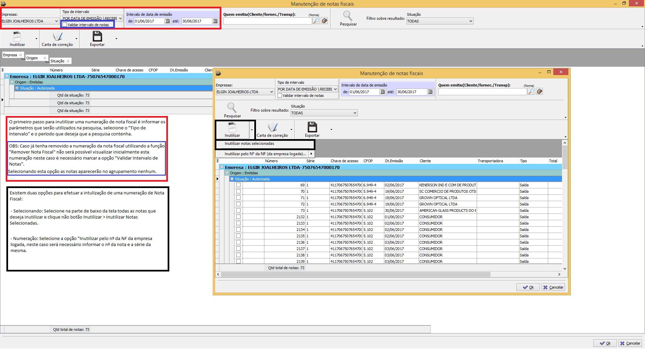Click Origem grouping header chip
The image size is (645, 362).
36,58
